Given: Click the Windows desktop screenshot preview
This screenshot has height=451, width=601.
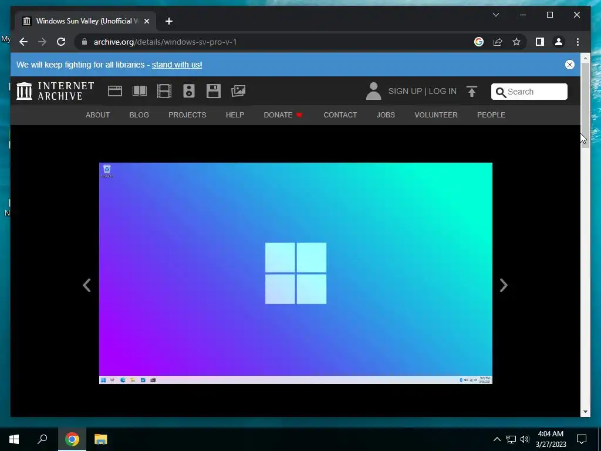Looking at the screenshot, I should (296, 273).
